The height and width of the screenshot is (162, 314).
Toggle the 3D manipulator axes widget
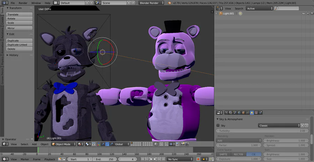point(99,144)
